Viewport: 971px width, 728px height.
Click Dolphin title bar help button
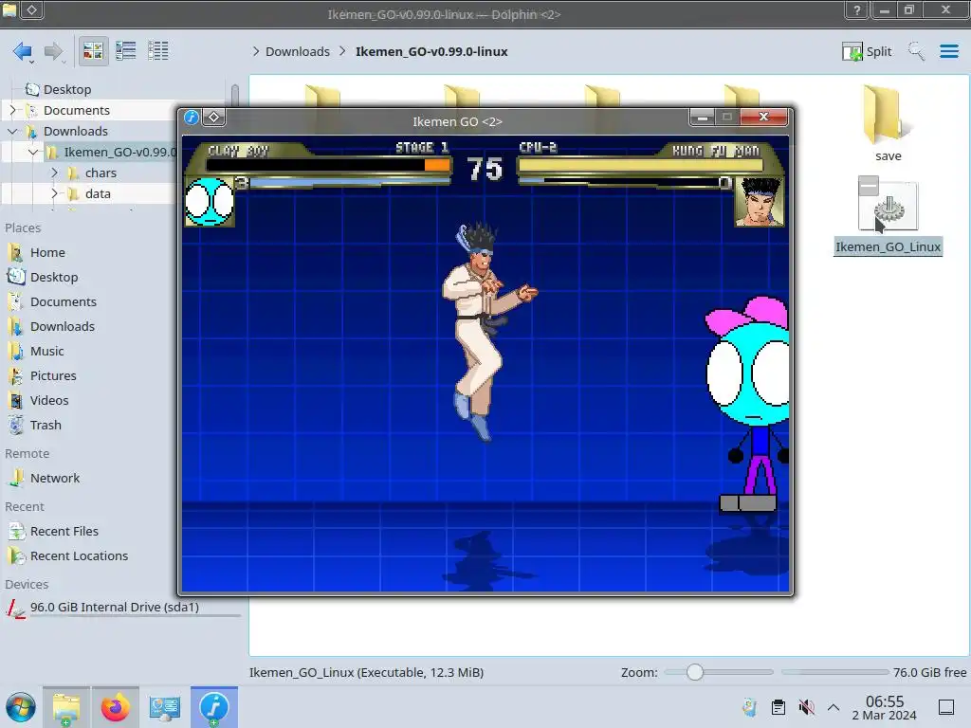coord(856,10)
